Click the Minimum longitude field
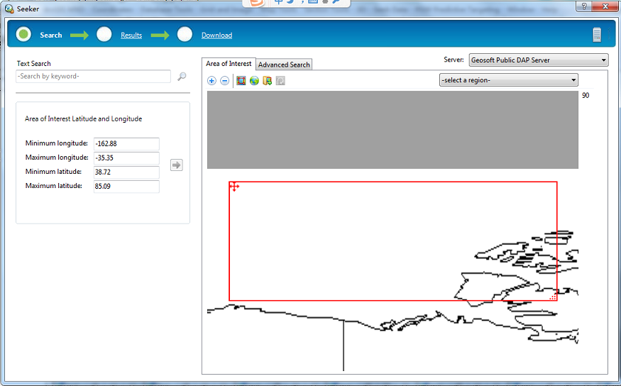The height and width of the screenshot is (386, 621). 126,144
